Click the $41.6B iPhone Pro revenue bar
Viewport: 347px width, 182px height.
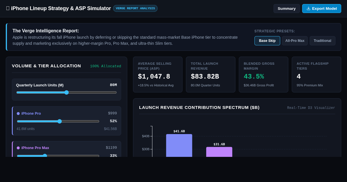click(179, 145)
